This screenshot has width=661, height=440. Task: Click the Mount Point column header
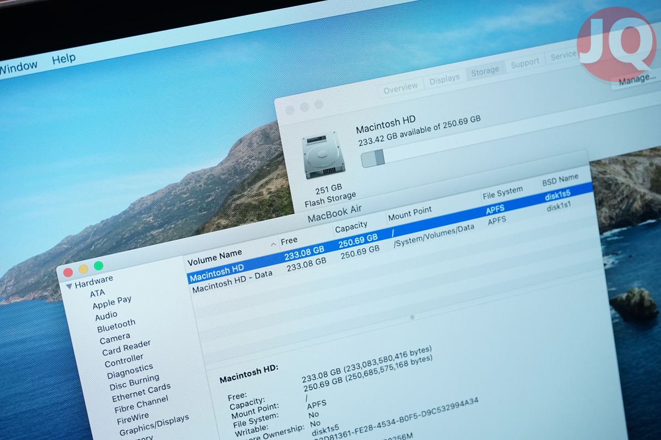[410, 213]
